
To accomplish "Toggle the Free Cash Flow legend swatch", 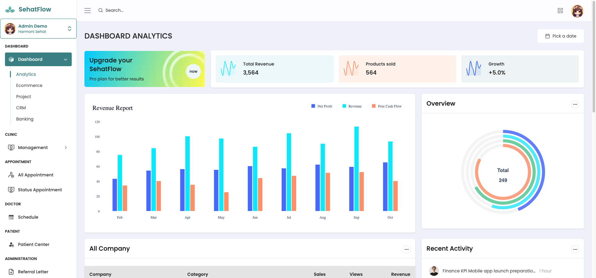I will pyautogui.click(x=374, y=106).
